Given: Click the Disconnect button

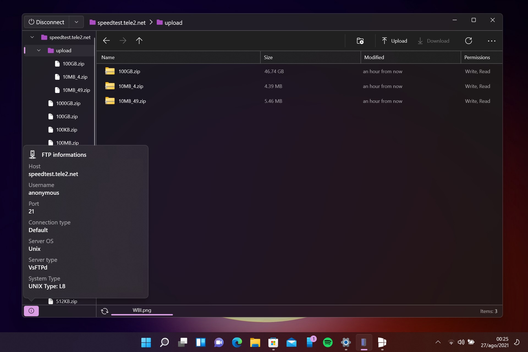Looking at the screenshot, I should pos(46,22).
